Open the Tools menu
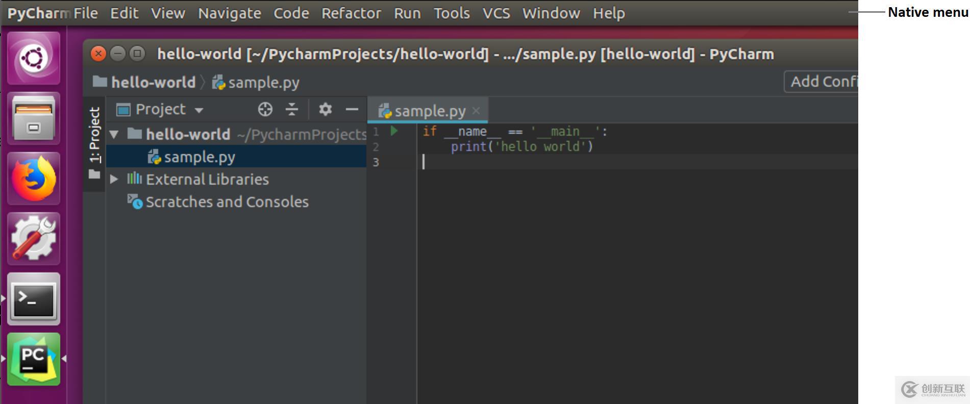 (452, 13)
